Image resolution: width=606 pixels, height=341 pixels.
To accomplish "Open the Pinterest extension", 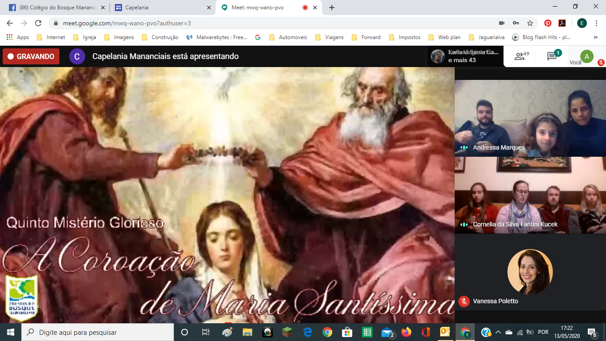I will point(548,23).
